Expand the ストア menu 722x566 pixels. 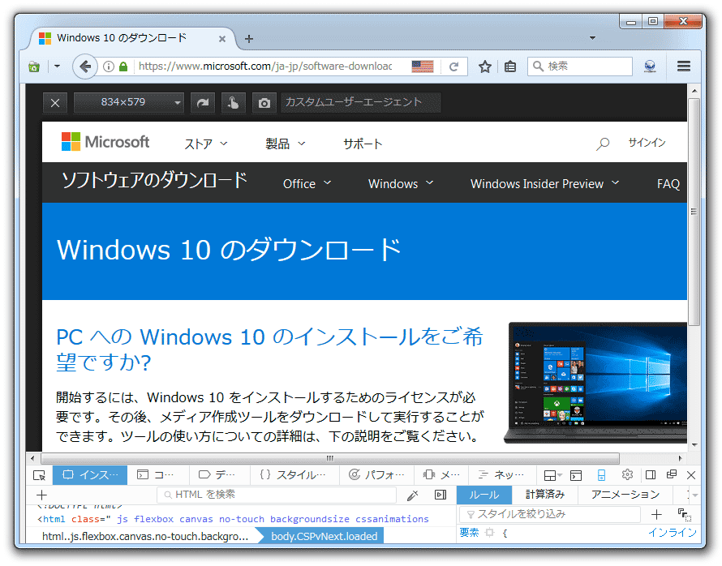pyautogui.click(x=206, y=144)
